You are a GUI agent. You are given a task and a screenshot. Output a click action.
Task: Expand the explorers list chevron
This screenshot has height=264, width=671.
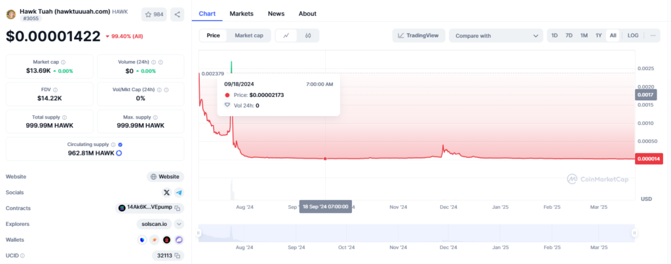pos(180,224)
